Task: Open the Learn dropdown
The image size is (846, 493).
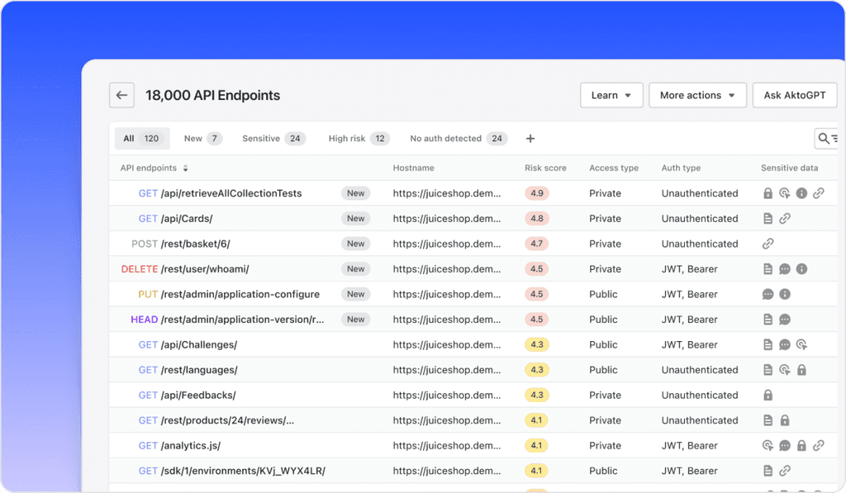Action: point(611,95)
